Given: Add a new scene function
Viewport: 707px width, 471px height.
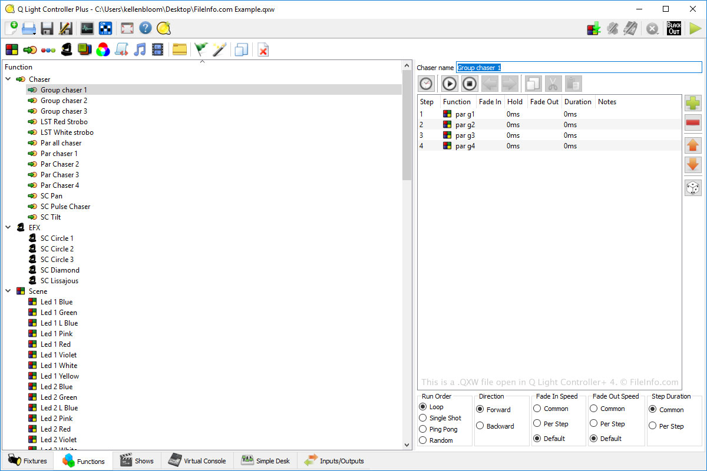Looking at the screenshot, I should pos(11,50).
